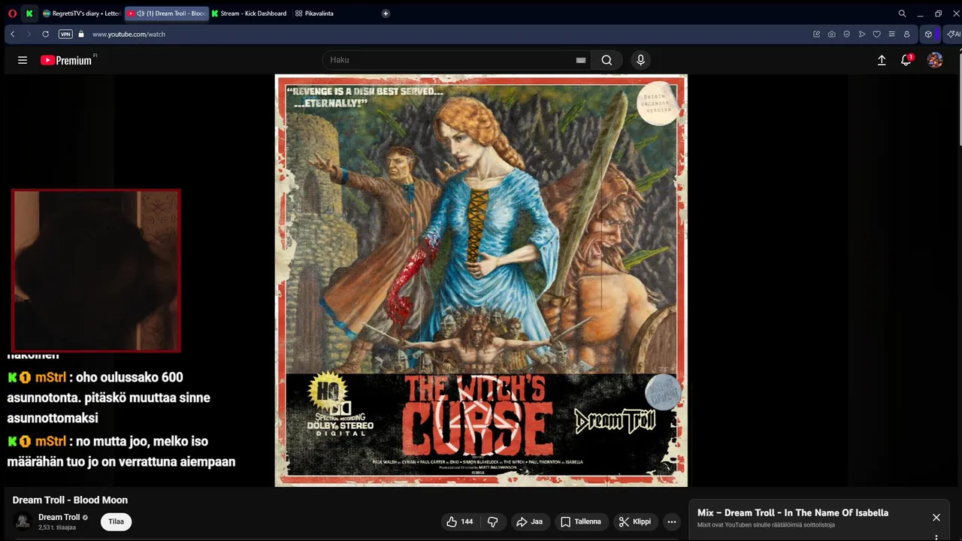Open Mix – Dream Troll playlist title
The width and height of the screenshot is (962, 541).
[793, 513]
